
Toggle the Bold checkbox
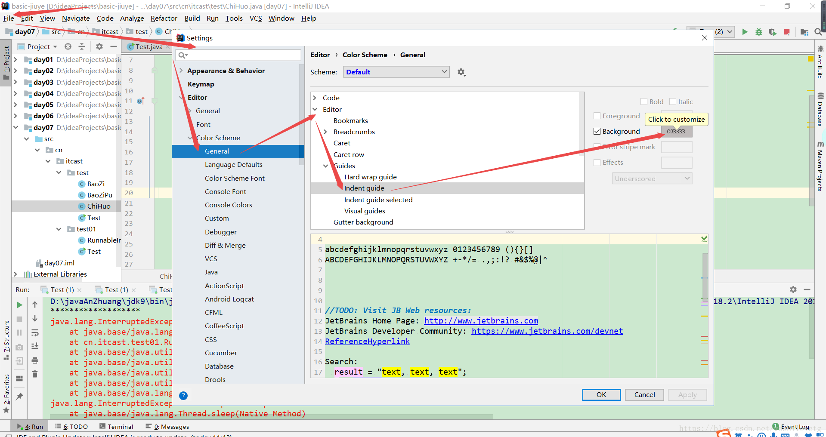pos(644,102)
